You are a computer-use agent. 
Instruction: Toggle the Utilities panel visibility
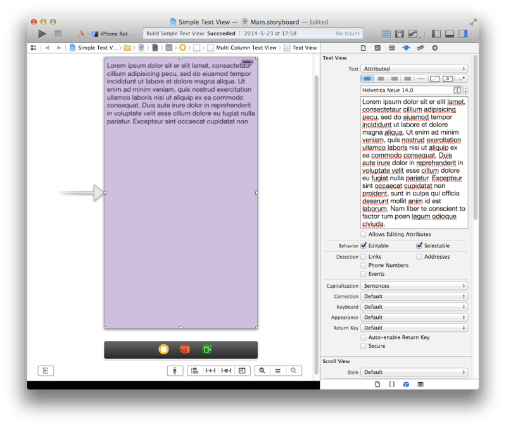[x=463, y=34]
